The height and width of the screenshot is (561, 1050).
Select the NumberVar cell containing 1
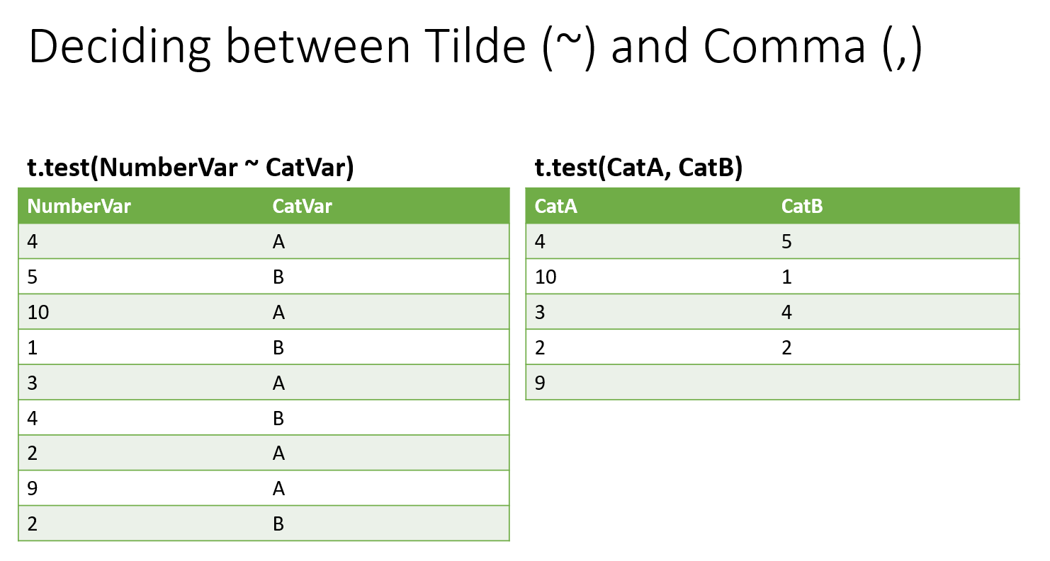141,347
